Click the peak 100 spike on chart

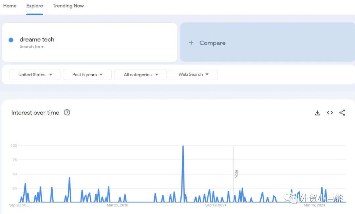click(x=183, y=146)
